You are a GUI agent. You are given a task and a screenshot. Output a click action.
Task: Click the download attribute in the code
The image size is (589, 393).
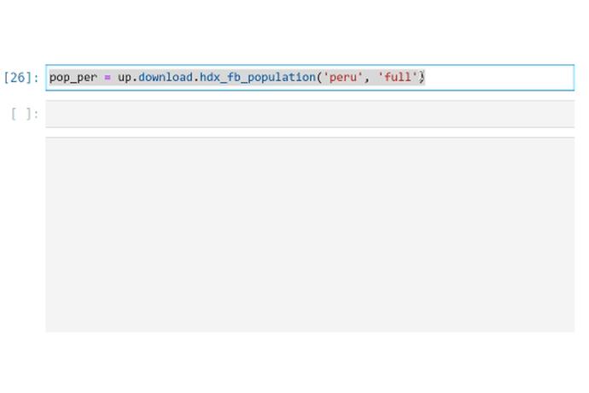click(x=166, y=77)
